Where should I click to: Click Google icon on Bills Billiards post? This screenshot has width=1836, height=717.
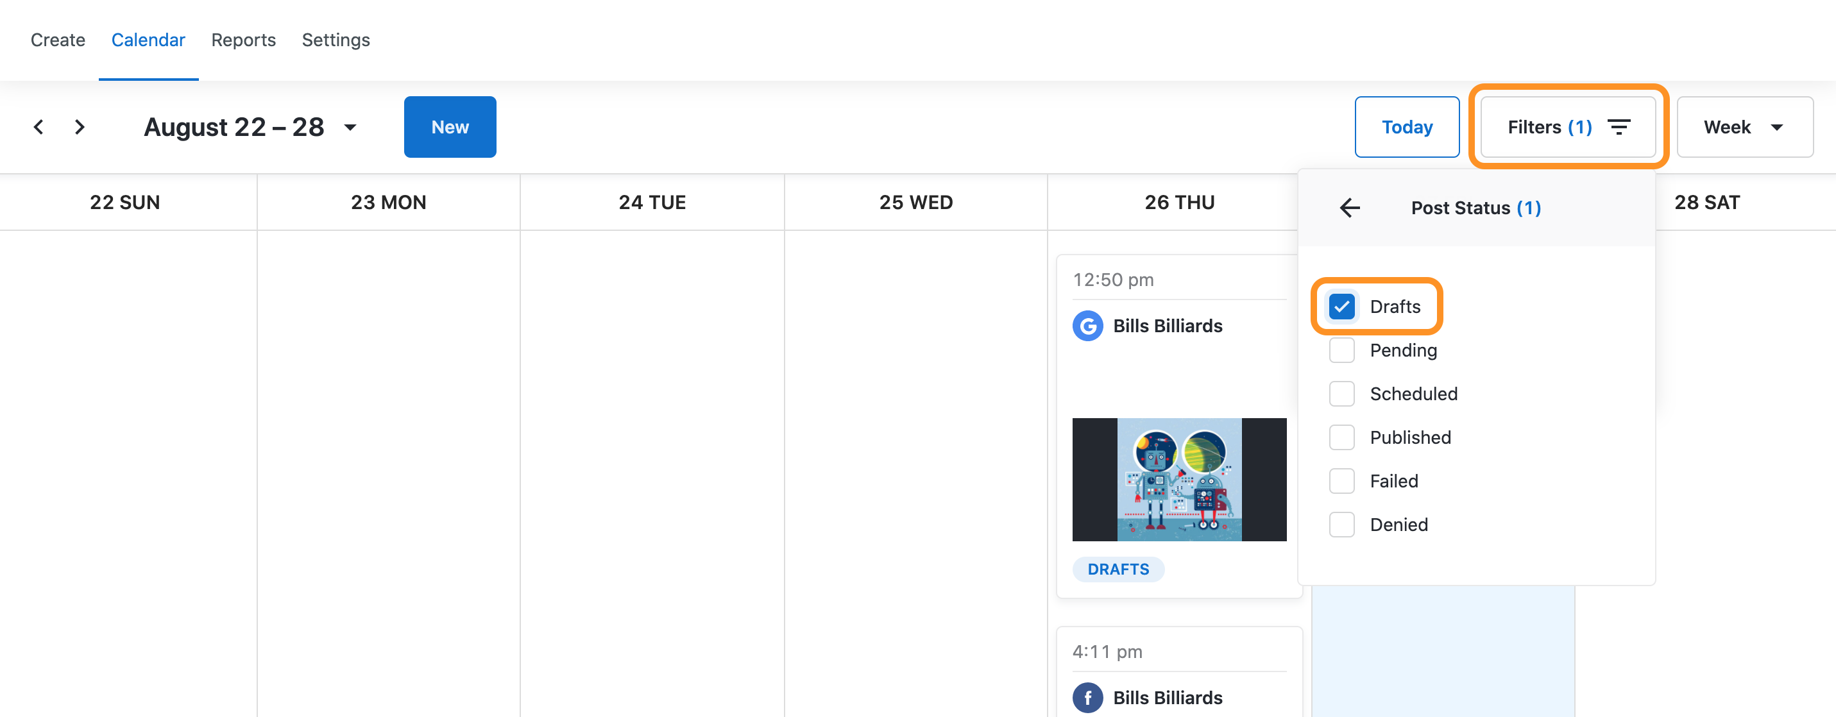point(1087,326)
